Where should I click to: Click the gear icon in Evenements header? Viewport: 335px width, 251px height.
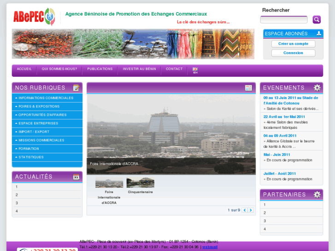[x=317, y=88]
